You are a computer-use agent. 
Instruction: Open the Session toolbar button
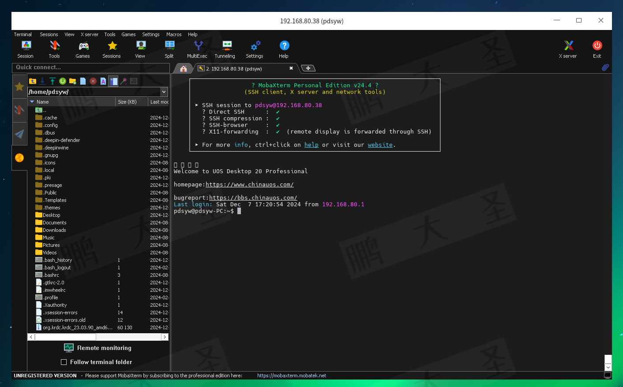tap(26, 49)
